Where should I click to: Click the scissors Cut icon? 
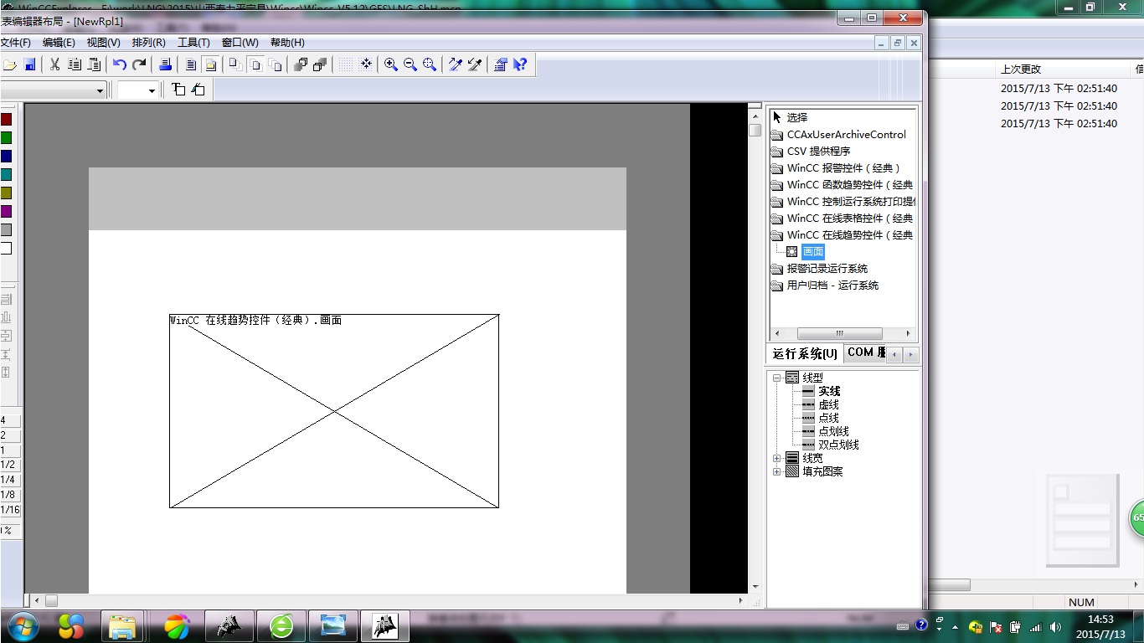[x=54, y=64]
